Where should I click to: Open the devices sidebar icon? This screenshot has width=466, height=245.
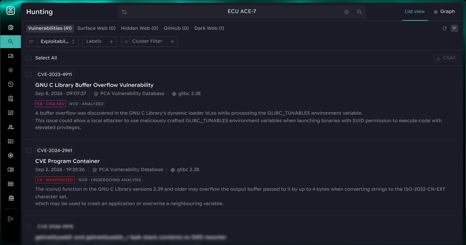click(x=11, y=56)
